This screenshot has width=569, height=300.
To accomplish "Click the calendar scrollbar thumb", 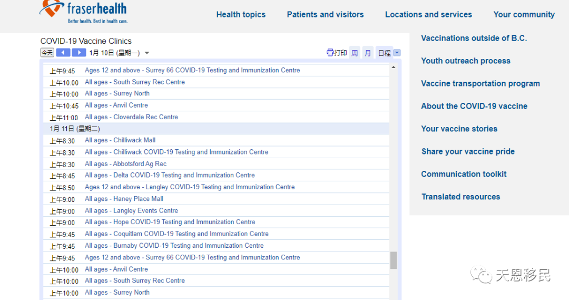I will pyautogui.click(x=394, y=260).
